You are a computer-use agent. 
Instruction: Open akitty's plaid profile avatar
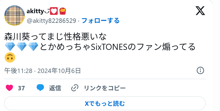[x=14, y=15]
